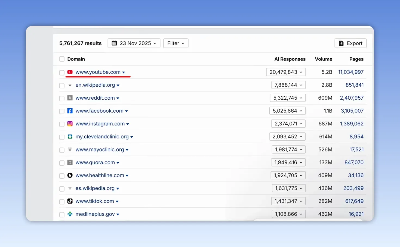Open the www.instagram.com domain link
400x247 pixels.
point(100,123)
